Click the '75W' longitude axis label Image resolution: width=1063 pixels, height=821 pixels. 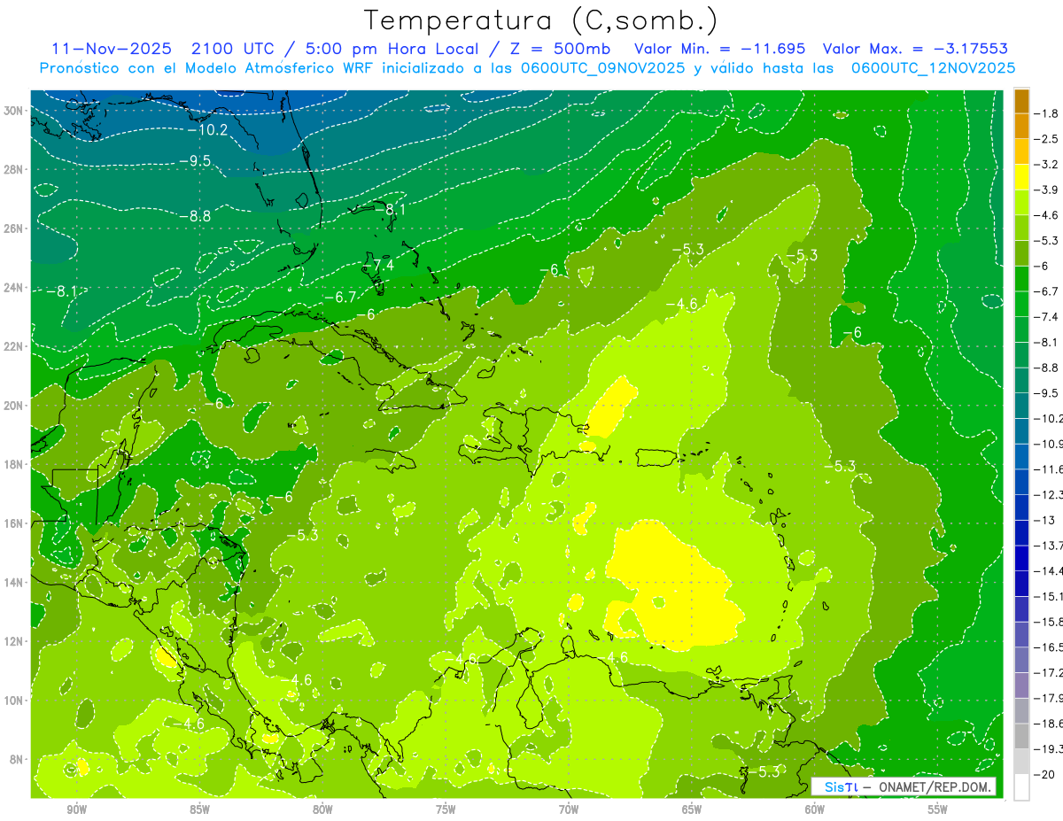coord(446,809)
